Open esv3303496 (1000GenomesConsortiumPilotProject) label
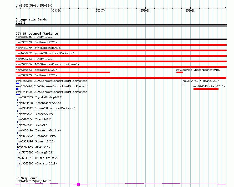234x187 pixels. coord(52,86)
